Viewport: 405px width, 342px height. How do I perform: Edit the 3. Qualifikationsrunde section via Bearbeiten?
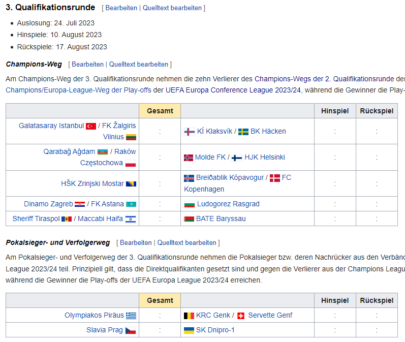pyautogui.click(x=121, y=8)
